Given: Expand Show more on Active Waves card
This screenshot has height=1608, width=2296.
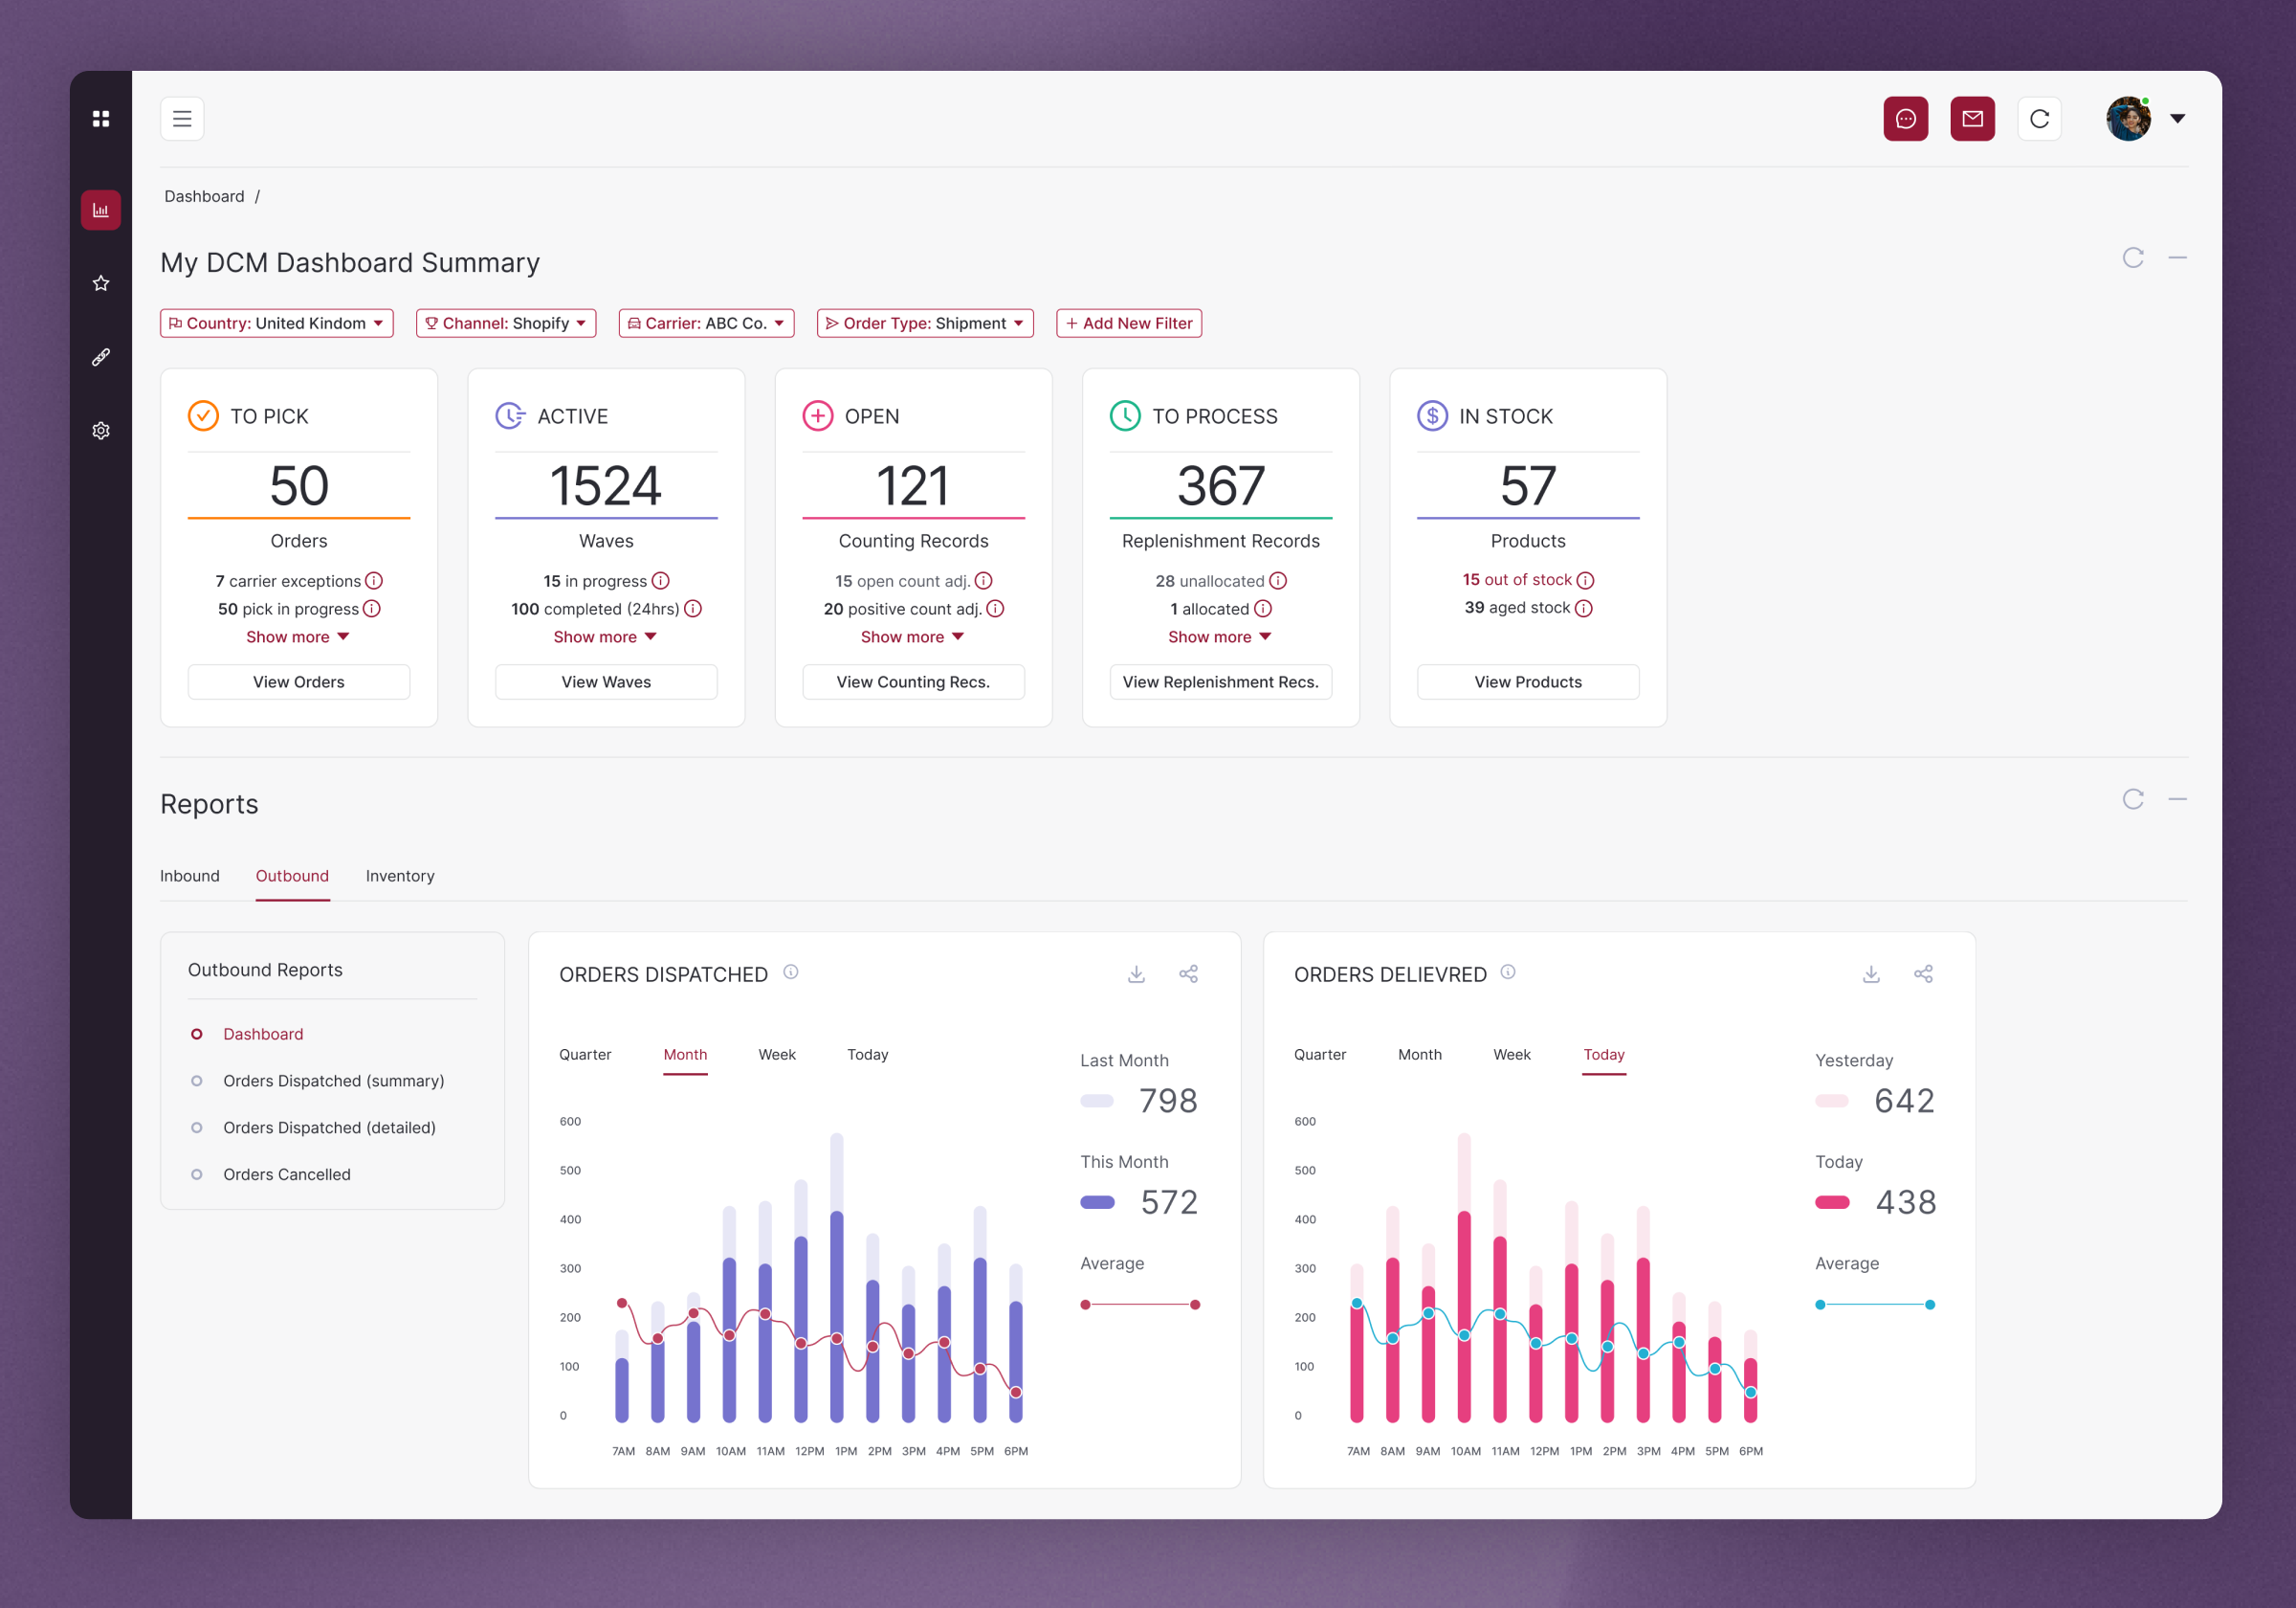Looking at the screenshot, I should coord(605,636).
